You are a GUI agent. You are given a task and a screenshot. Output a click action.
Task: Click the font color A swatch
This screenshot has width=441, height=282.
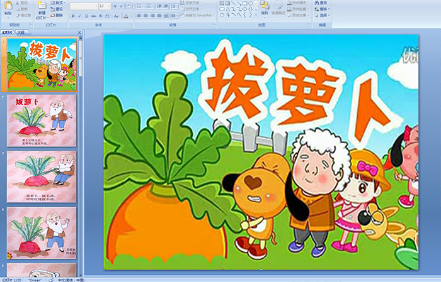click(126, 16)
